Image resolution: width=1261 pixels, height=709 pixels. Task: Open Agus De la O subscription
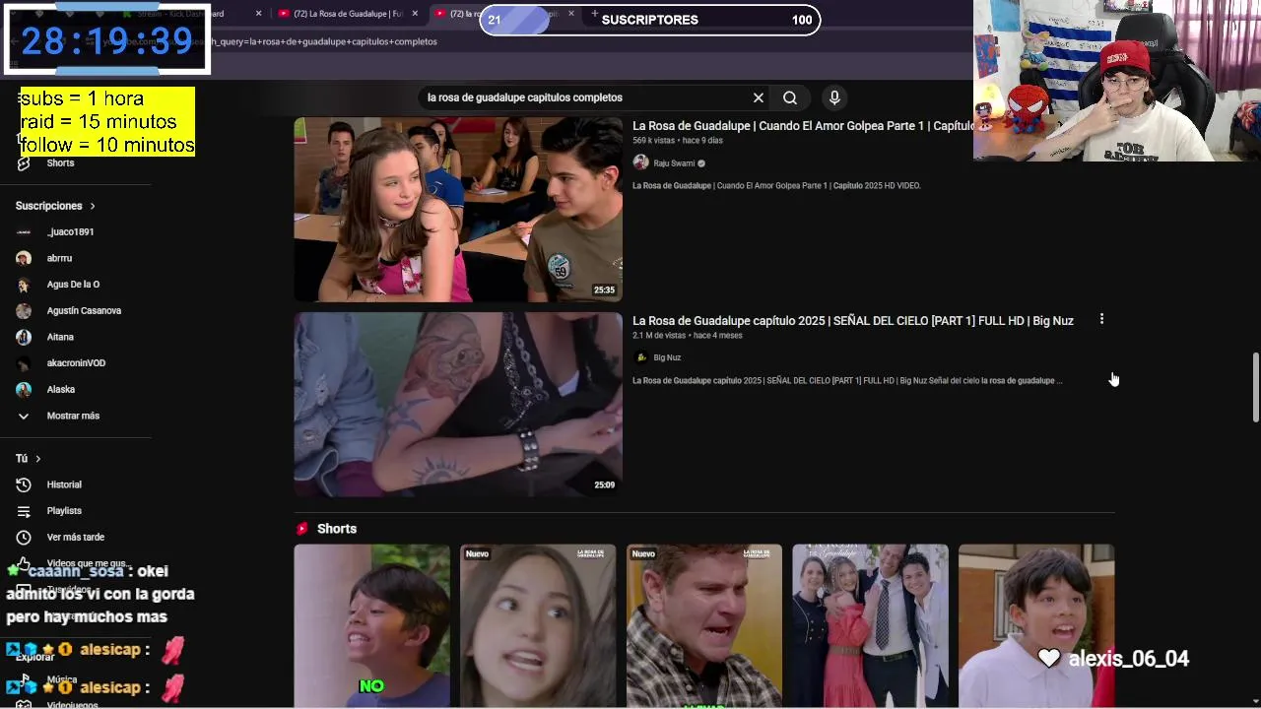click(73, 285)
